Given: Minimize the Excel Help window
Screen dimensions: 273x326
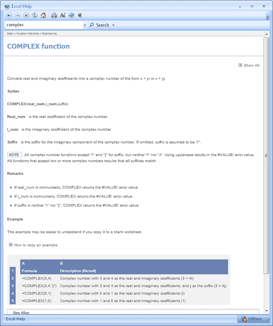Looking at the screenshot, I should [x=240, y=7].
